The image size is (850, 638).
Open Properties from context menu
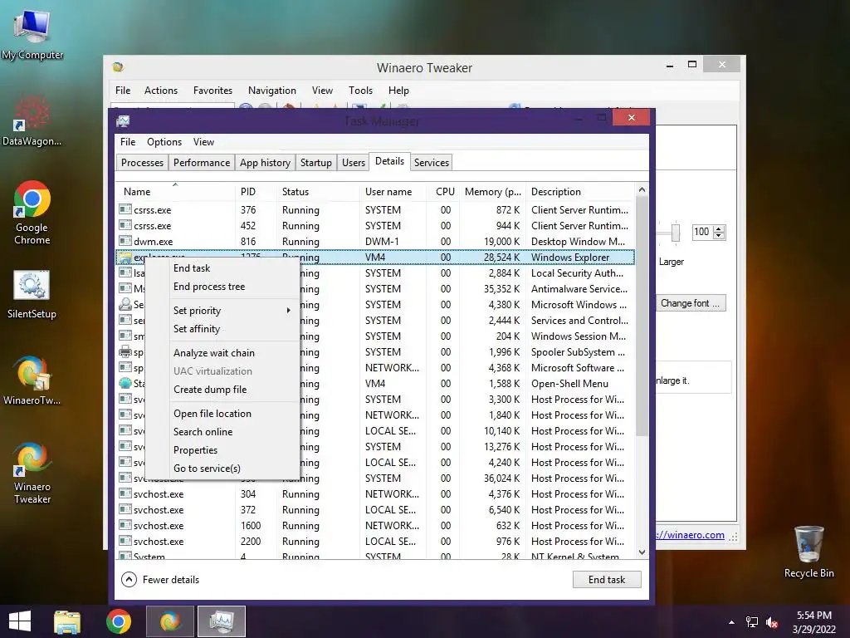pos(232,450)
